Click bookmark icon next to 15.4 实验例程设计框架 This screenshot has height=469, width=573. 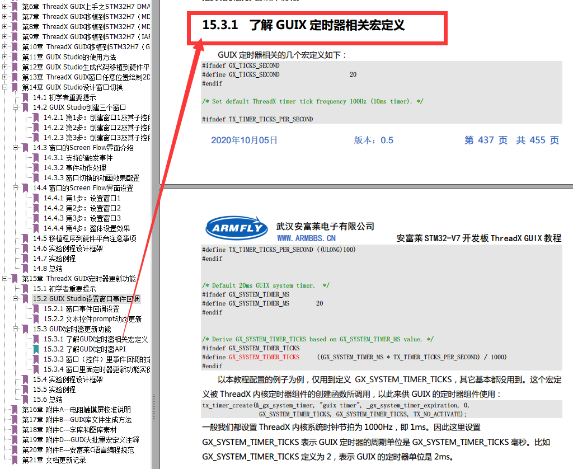[x=25, y=379]
